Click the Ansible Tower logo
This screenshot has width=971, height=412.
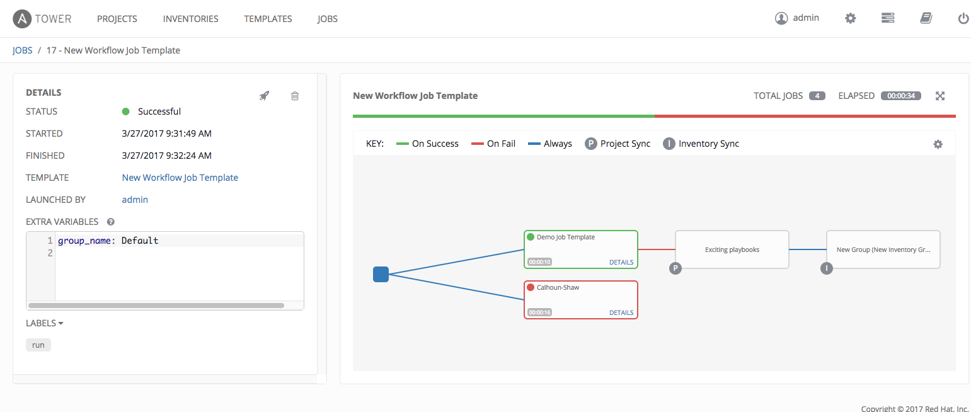(42, 19)
